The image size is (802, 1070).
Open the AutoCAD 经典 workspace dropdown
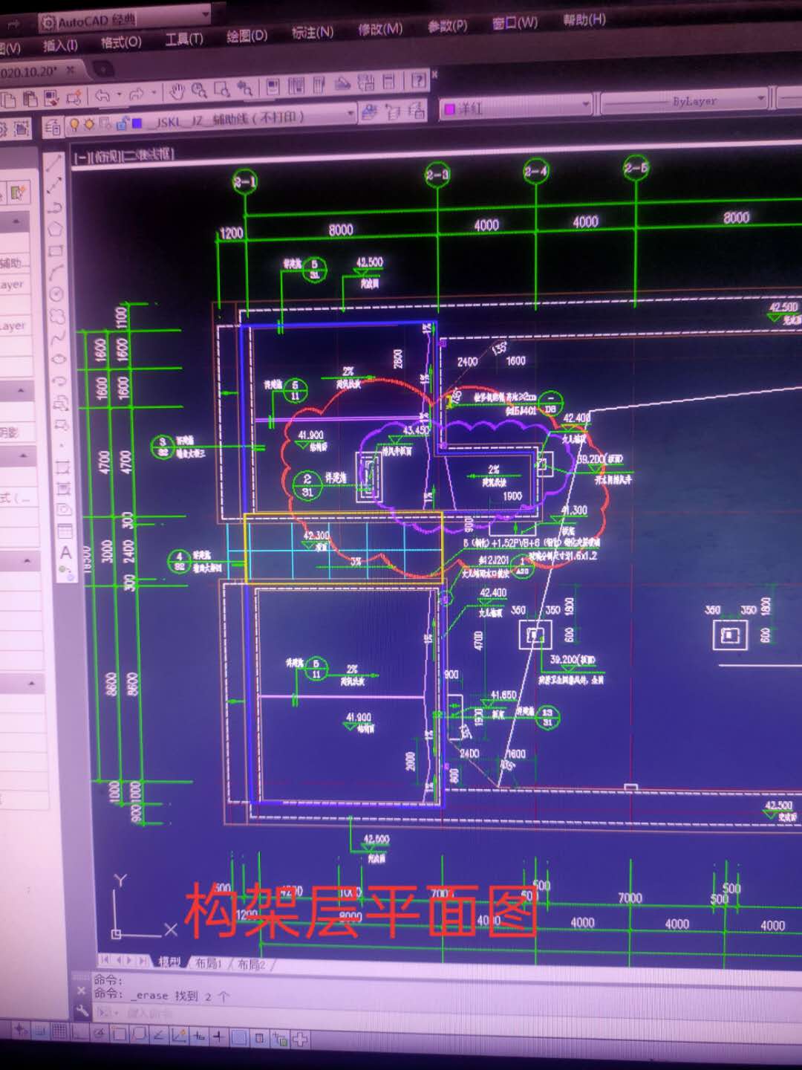point(125,18)
